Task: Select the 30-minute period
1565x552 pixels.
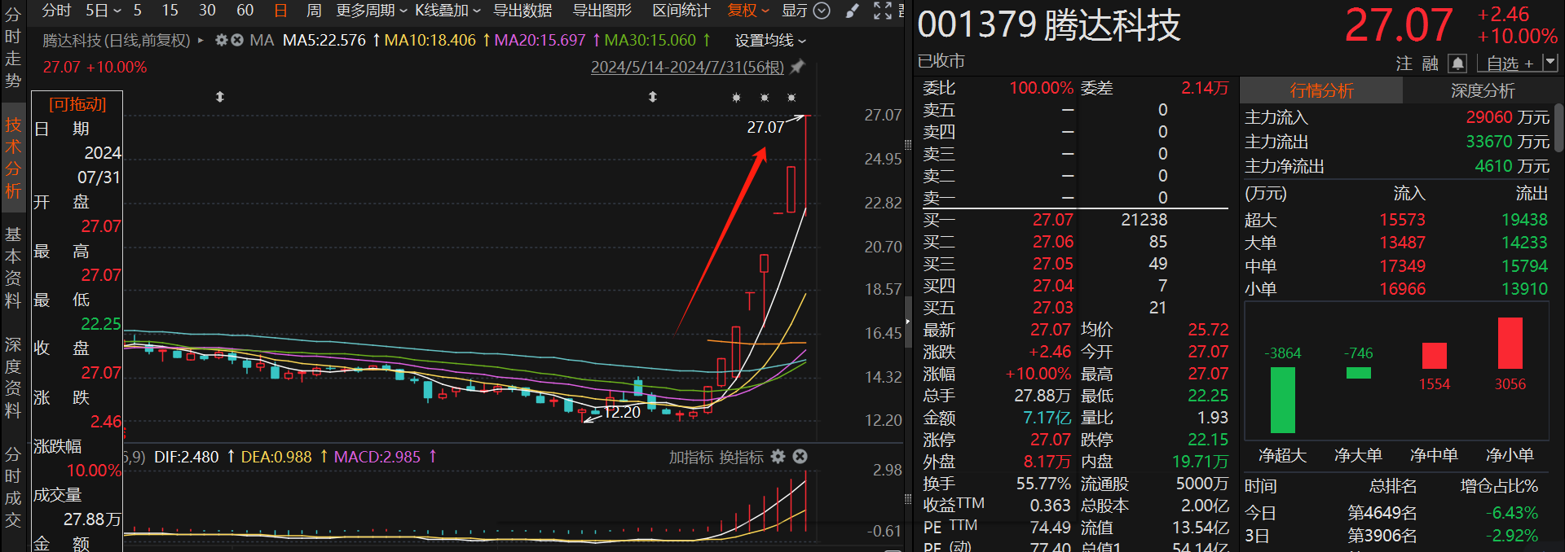Action: point(207,11)
